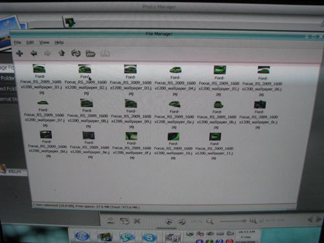Select thumbnail wallpaper_05.jpg
The height and width of the screenshot is (243, 324).
tap(220, 70)
